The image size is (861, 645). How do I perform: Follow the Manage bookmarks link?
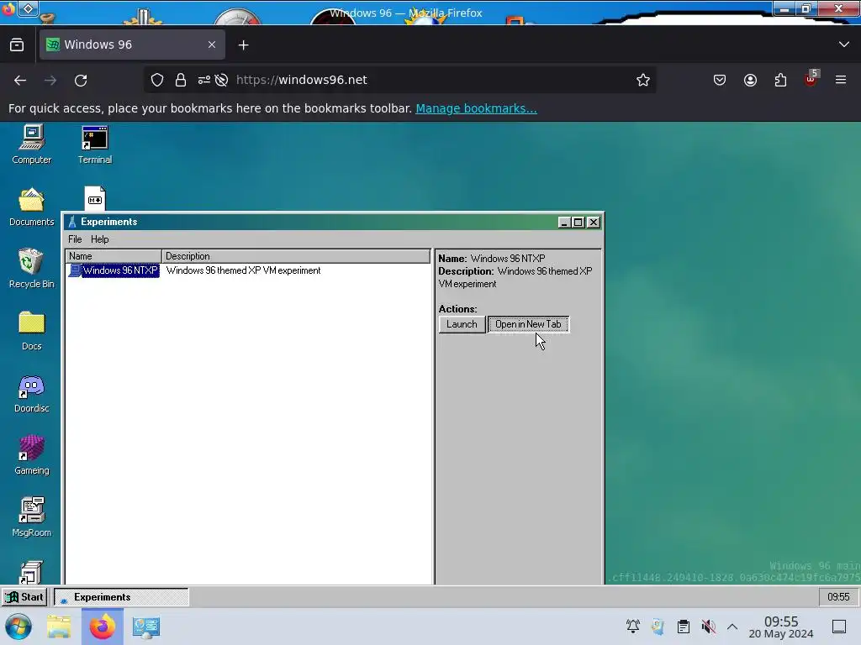[x=476, y=108]
